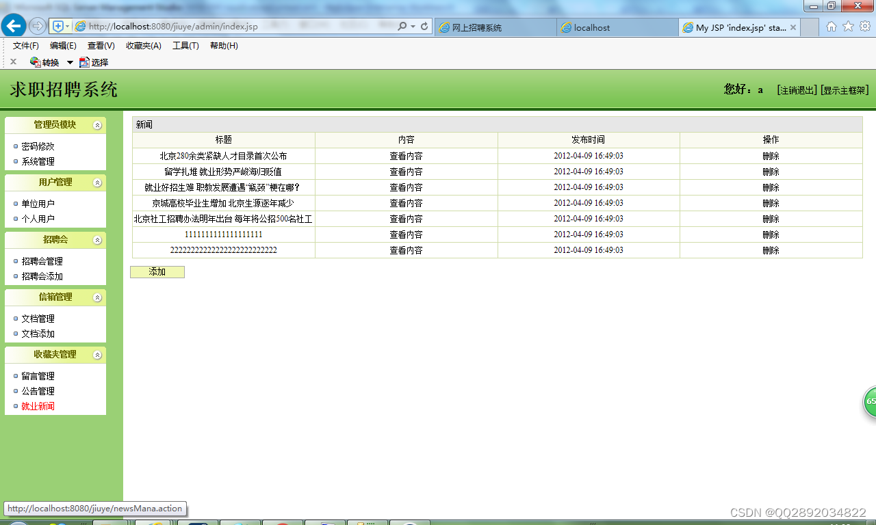Open 文档管理 in the sidebar
Viewport: 876px width, 525px height.
38,319
